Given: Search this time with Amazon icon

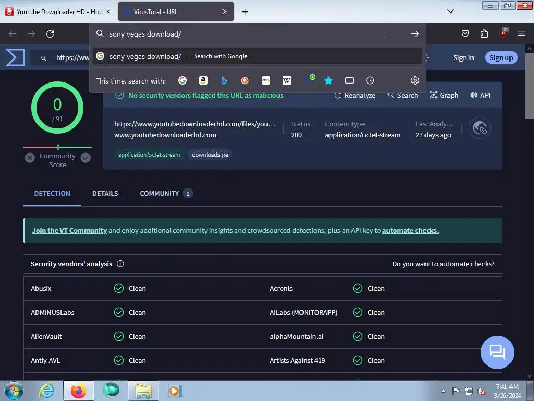Looking at the screenshot, I should (203, 80).
